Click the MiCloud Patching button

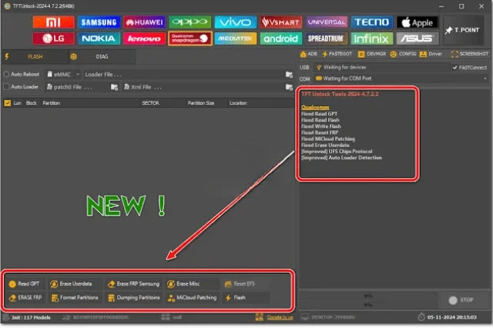pos(192,297)
